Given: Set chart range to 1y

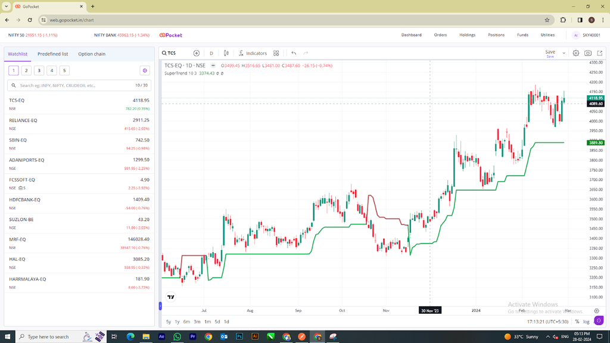Looking at the screenshot, I should 177,322.
